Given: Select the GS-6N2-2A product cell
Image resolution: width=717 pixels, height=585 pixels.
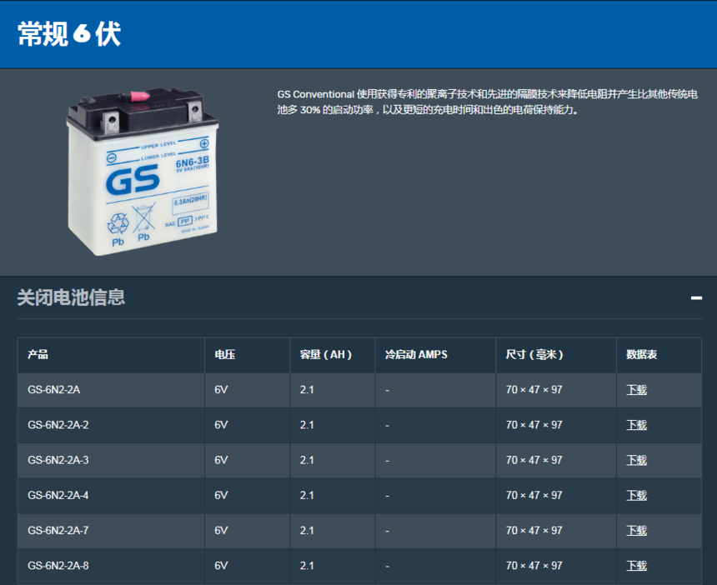Looking at the screenshot, I should (x=111, y=390).
